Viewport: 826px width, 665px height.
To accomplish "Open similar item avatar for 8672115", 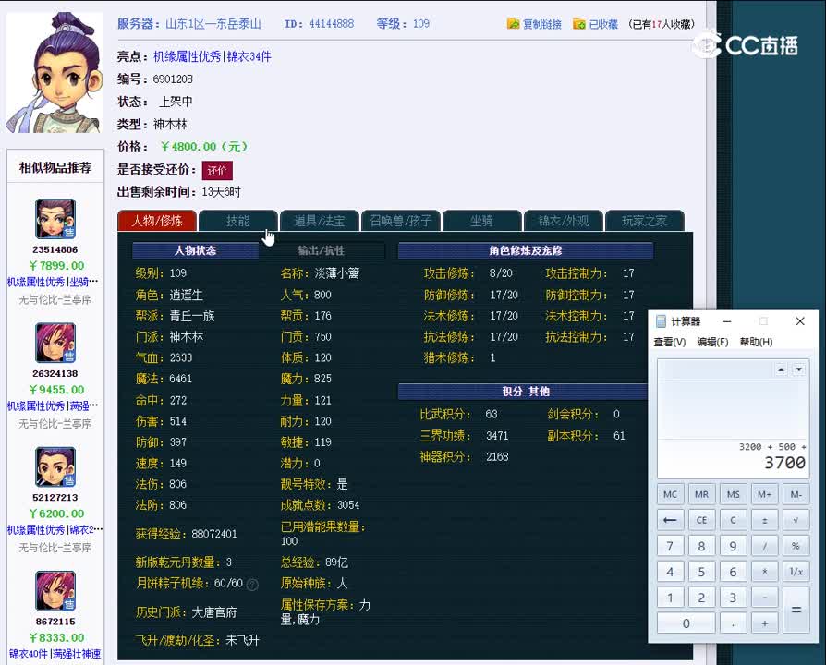I will coord(55,591).
